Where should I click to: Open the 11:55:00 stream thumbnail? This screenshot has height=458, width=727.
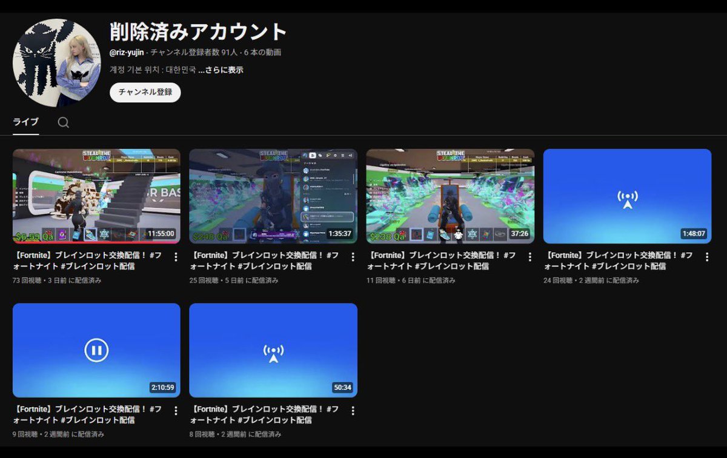(x=96, y=196)
